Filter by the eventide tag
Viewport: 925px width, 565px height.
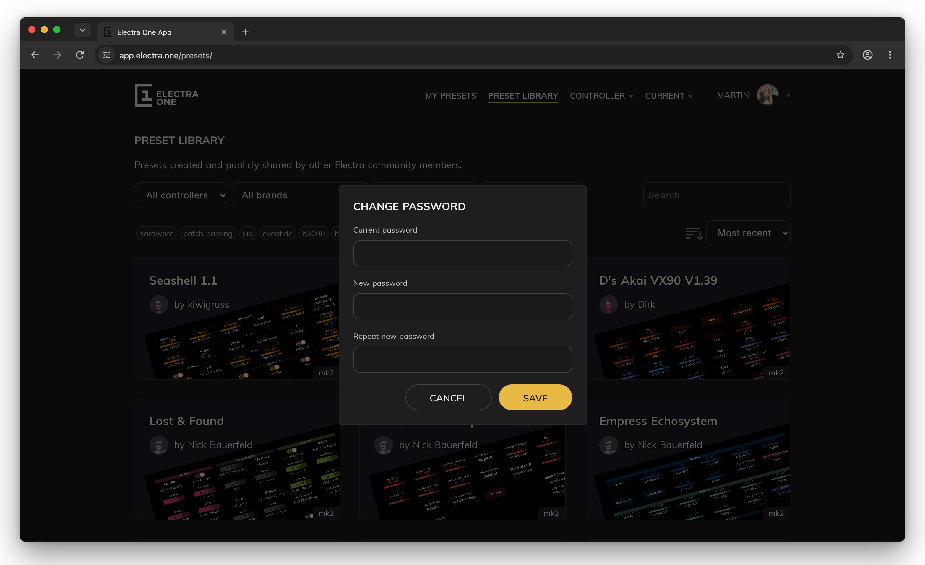pyautogui.click(x=277, y=233)
